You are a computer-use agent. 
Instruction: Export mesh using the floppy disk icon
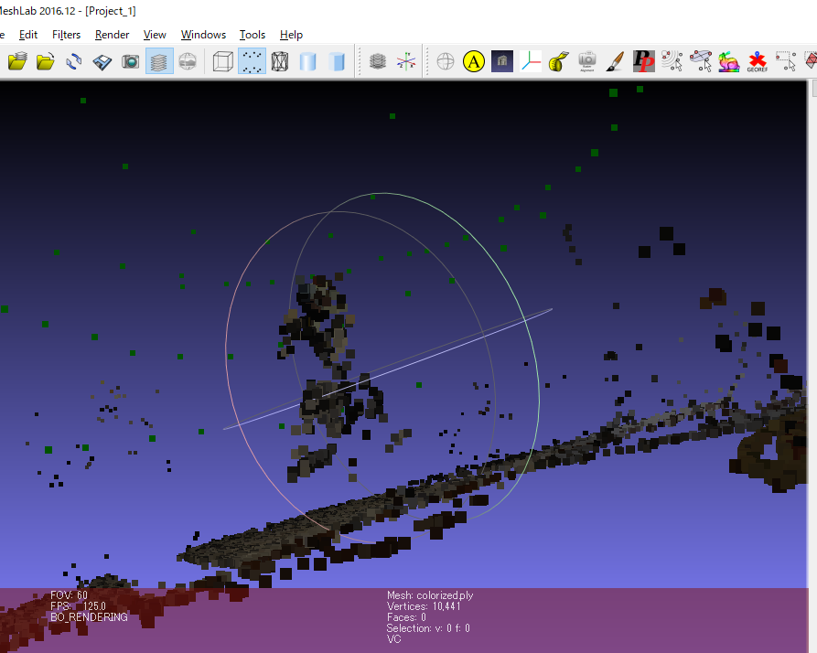coord(102,61)
